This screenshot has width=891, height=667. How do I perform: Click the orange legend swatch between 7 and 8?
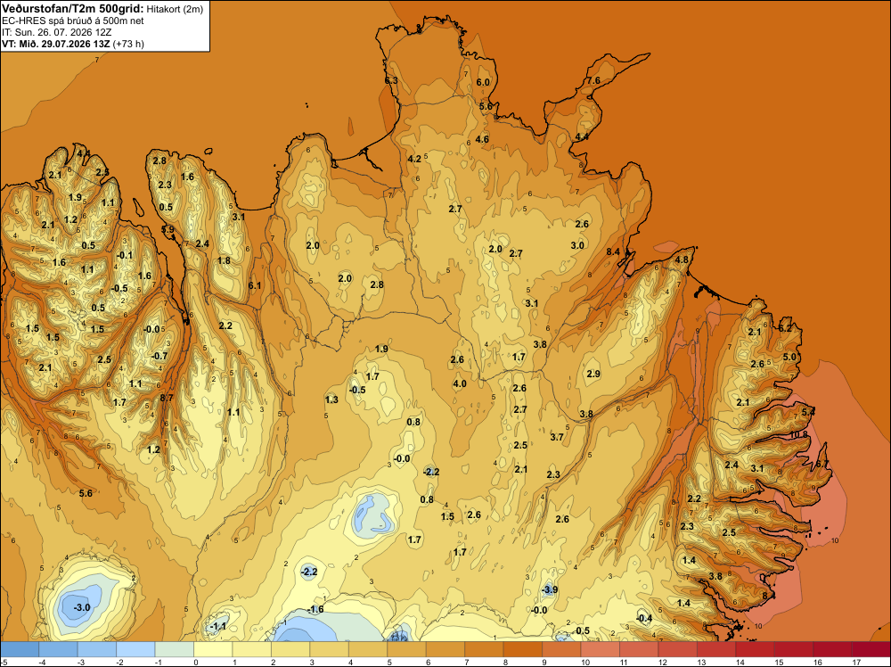pyautogui.click(x=484, y=649)
